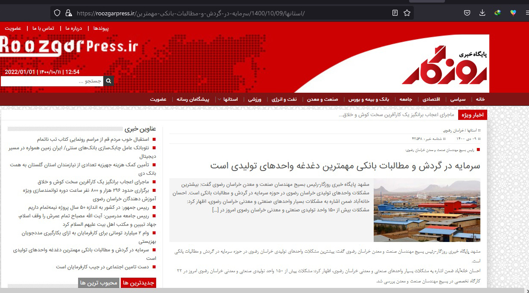Image resolution: width=529 pixels, height=293 pixels.
Task: Open headline about دست تامین اجتماعی
Action: (102, 267)
